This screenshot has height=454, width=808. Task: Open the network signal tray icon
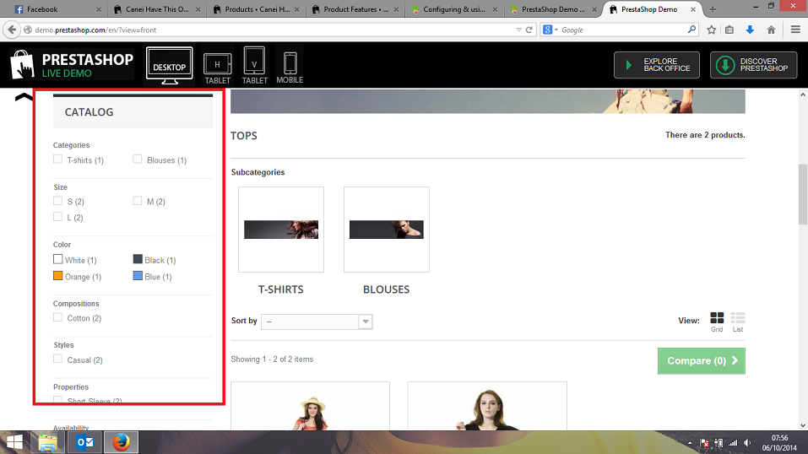(x=733, y=443)
